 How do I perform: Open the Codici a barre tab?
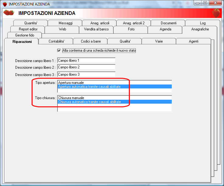click(91, 41)
